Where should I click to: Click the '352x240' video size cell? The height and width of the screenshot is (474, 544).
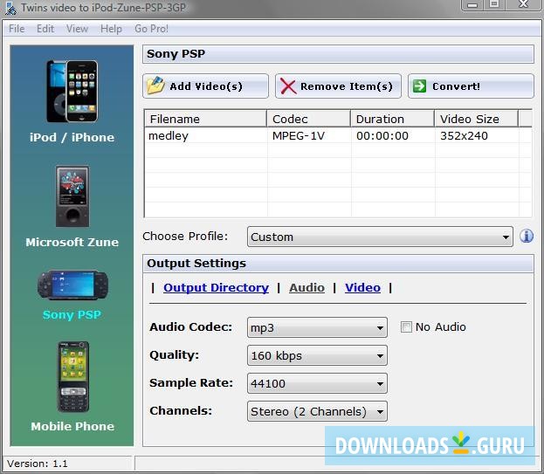pyautogui.click(x=464, y=135)
